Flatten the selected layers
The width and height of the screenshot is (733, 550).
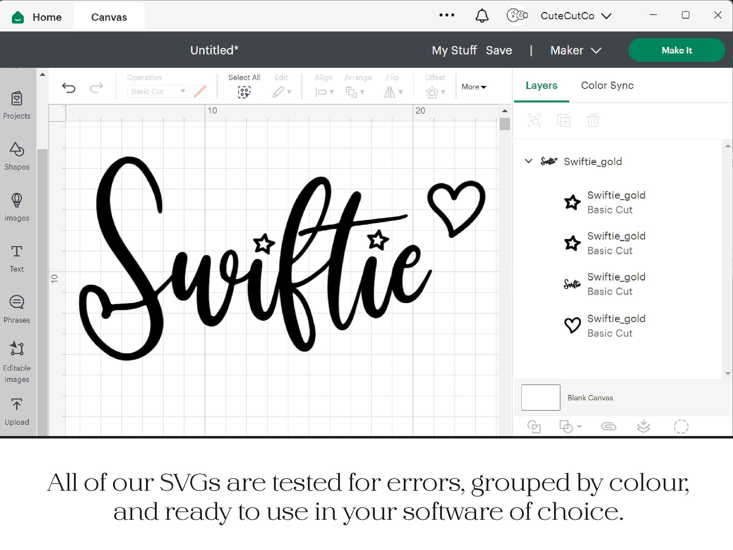pos(644,426)
